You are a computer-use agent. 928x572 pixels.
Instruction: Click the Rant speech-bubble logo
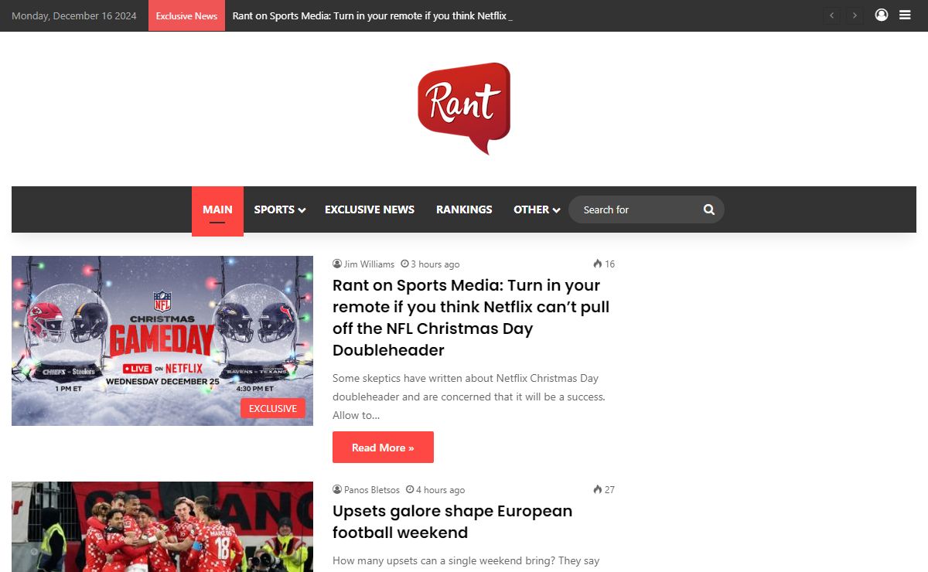coord(464,108)
